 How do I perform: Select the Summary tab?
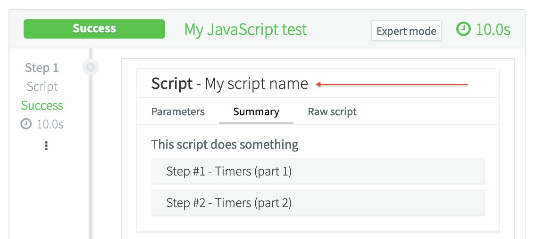(x=256, y=112)
